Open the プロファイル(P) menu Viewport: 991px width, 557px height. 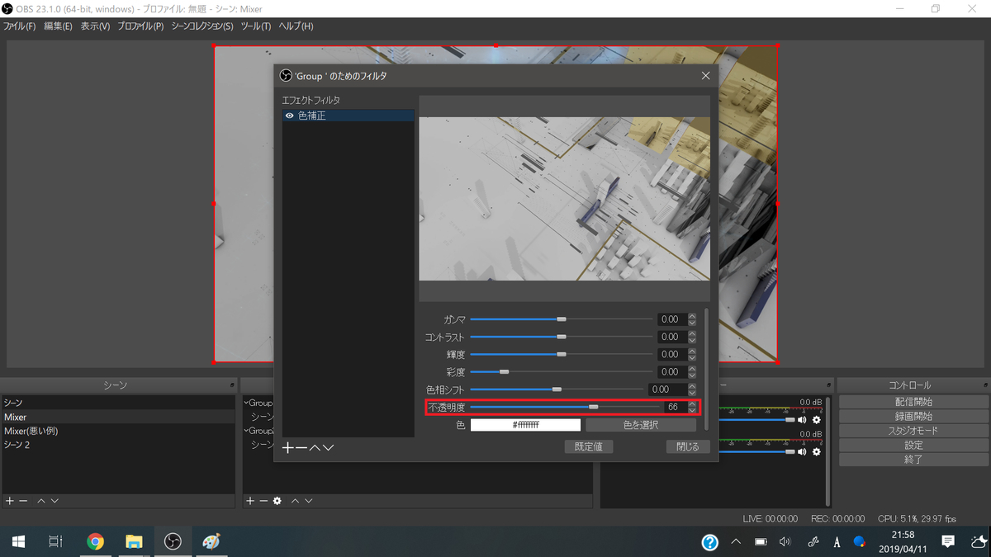click(x=140, y=26)
